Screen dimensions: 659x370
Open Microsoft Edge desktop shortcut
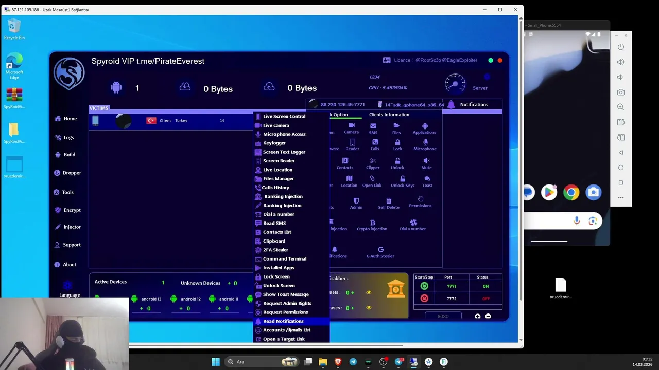click(x=14, y=66)
